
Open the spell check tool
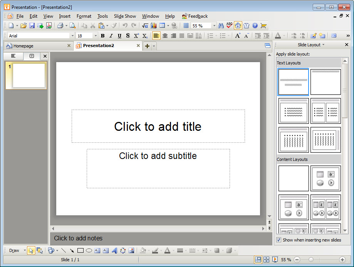coord(229,26)
